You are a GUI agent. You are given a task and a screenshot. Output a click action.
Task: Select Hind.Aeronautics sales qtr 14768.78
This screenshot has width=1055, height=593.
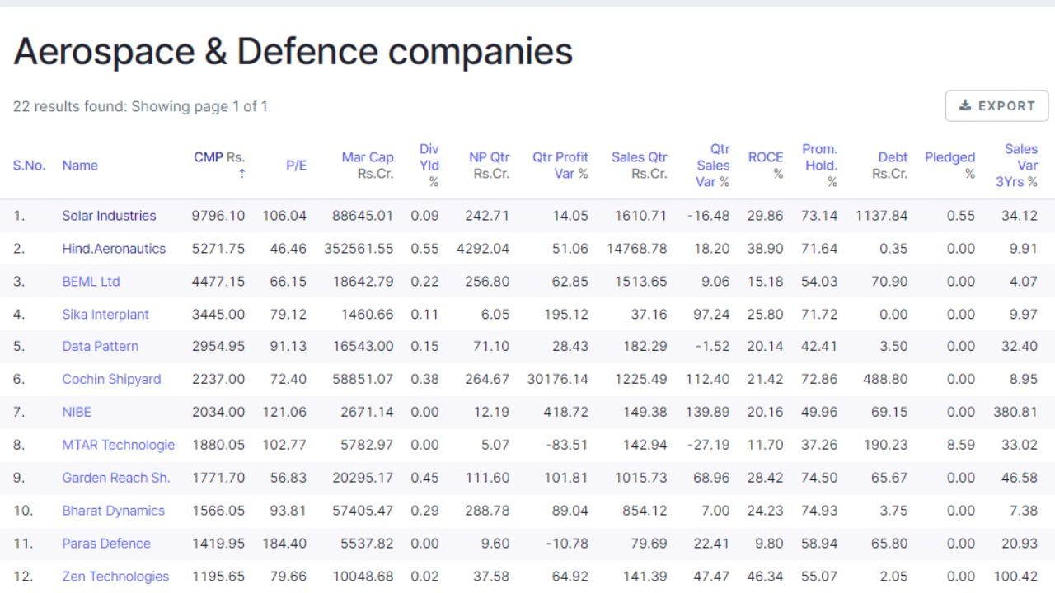coord(637,249)
